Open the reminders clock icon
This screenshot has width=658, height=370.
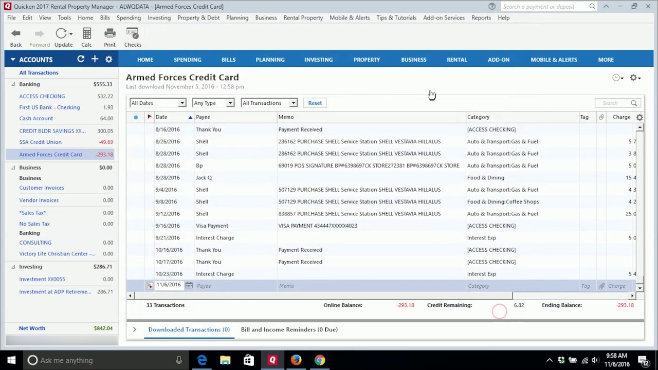(617, 78)
